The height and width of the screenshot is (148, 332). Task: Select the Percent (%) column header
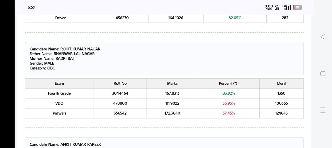229,84
